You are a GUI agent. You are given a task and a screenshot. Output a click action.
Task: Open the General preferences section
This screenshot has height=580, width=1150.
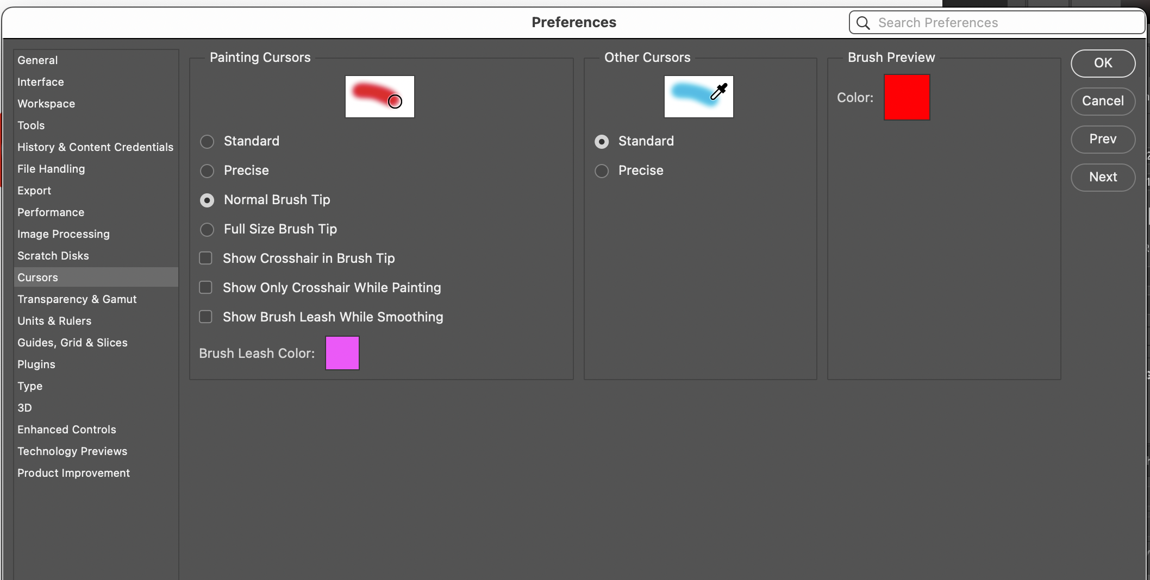coord(37,60)
